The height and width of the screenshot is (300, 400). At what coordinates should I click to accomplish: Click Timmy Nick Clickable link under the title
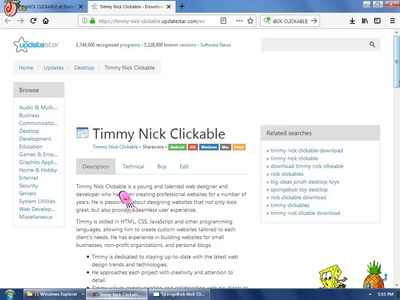[x=115, y=147]
